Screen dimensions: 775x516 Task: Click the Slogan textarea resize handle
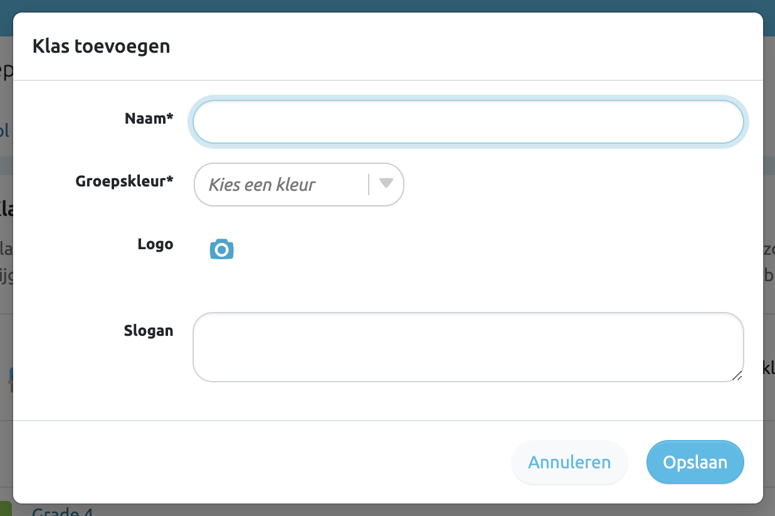coord(737,376)
